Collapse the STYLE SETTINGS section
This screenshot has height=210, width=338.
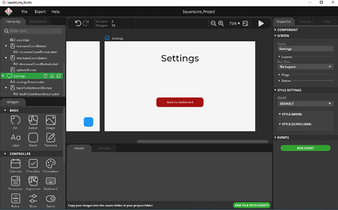pos(275,90)
